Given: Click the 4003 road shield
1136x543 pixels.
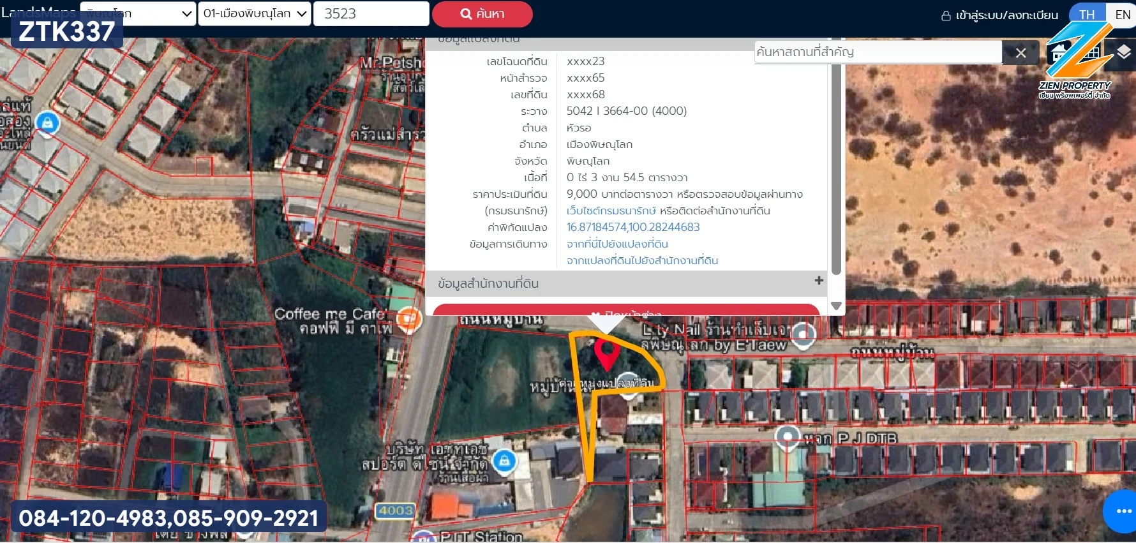Looking at the screenshot, I should 396,510.
